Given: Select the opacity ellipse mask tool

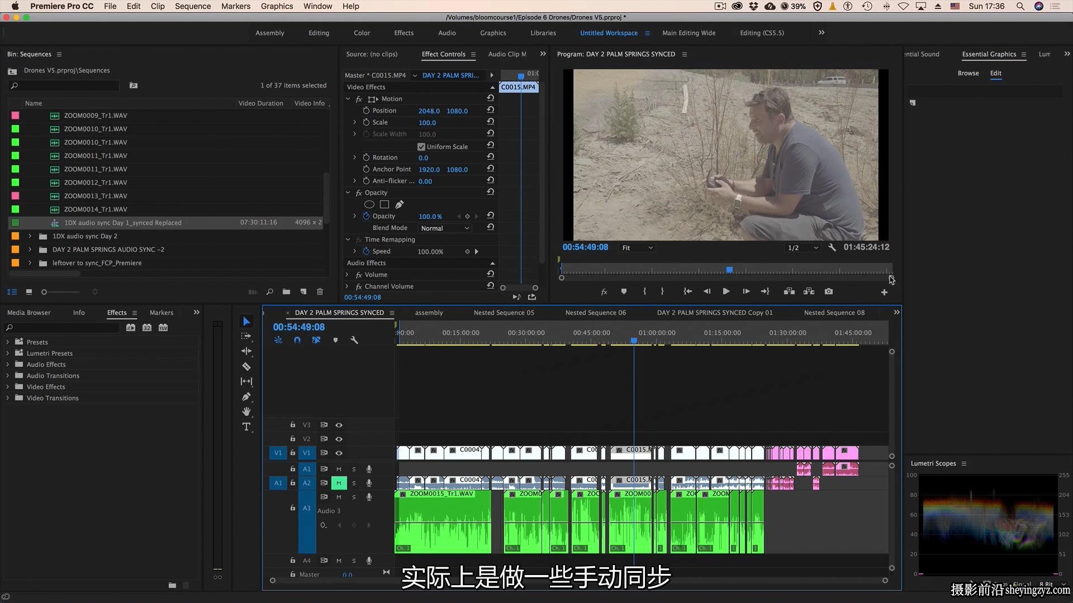Looking at the screenshot, I should (x=369, y=204).
